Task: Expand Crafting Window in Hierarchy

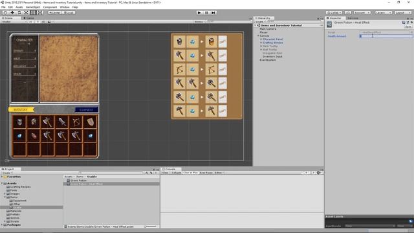Action: (x=261, y=43)
